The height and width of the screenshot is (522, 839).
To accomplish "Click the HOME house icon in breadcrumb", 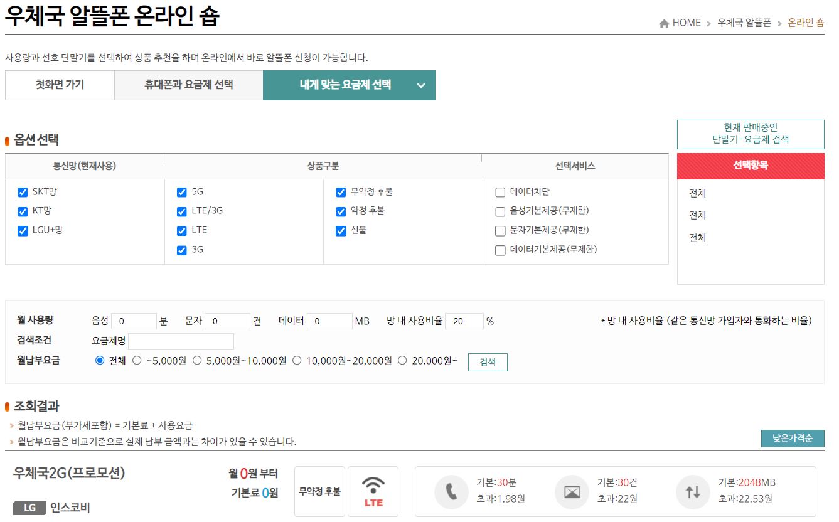I will tap(664, 23).
